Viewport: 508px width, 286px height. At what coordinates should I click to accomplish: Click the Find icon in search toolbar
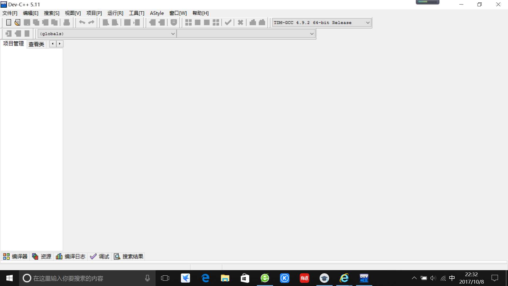pyautogui.click(x=106, y=23)
